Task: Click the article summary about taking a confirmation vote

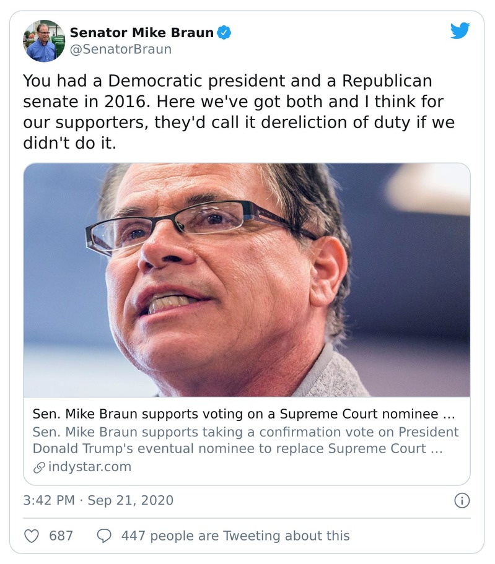Action: click(x=245, y=432)
